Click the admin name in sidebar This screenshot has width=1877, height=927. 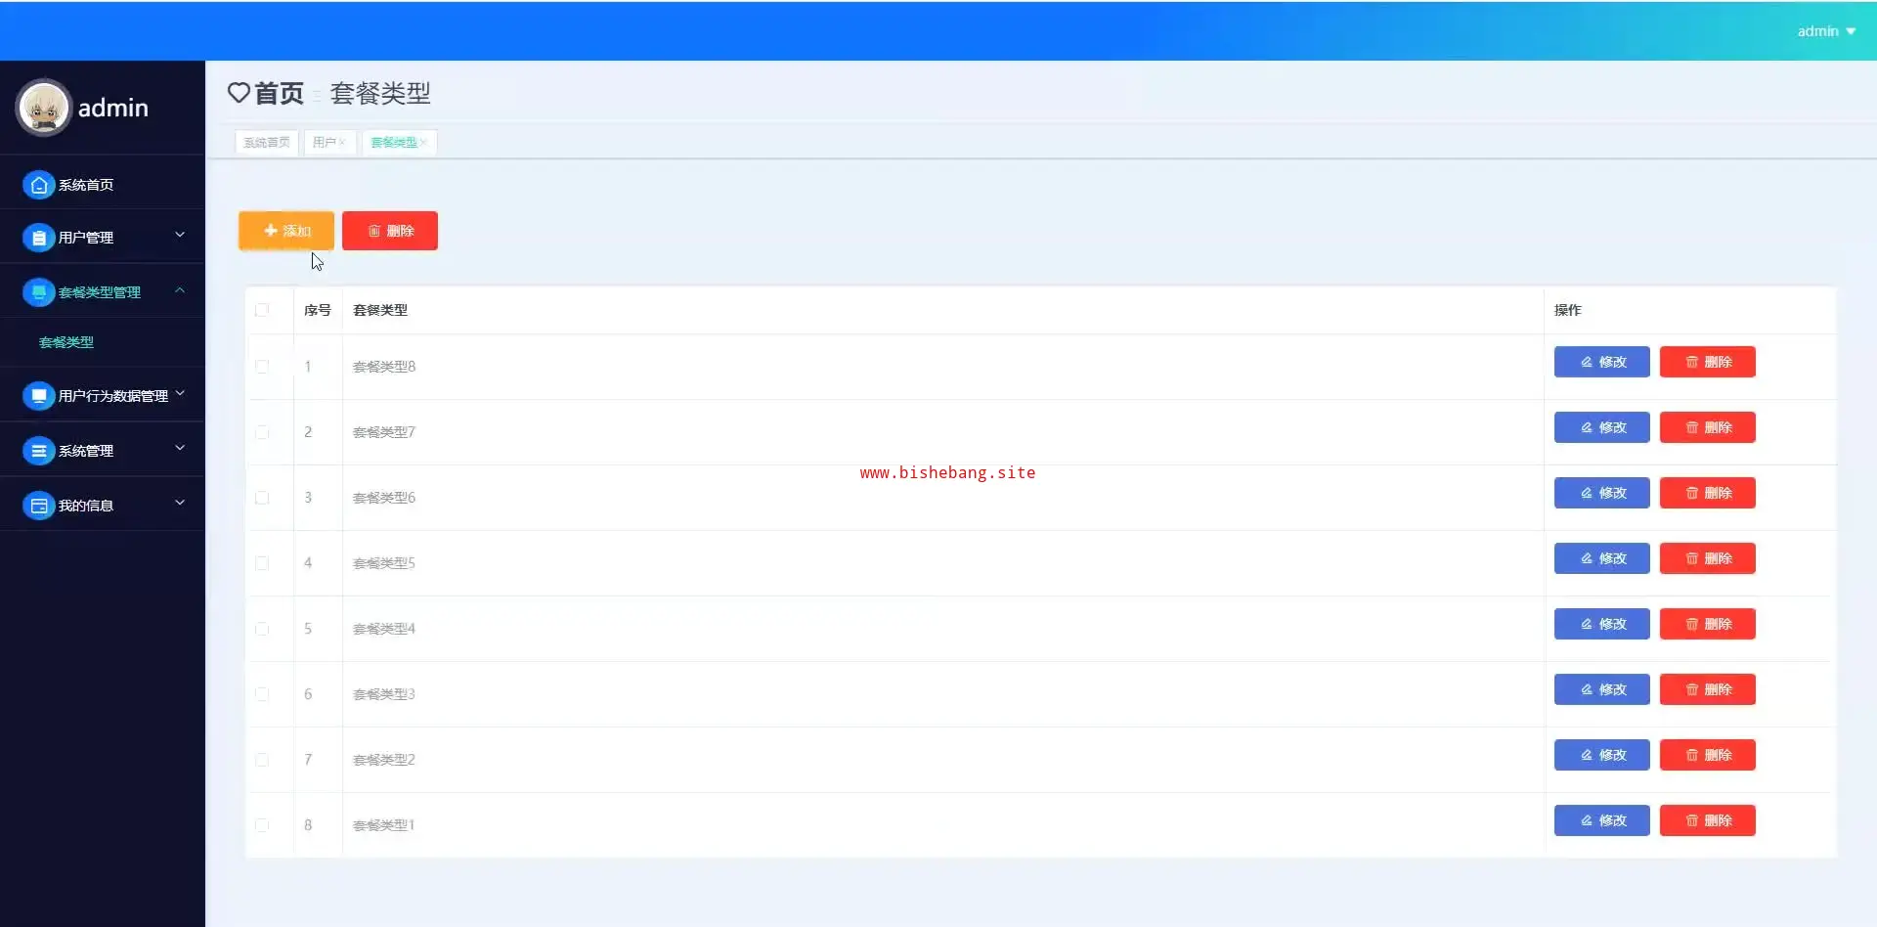(x=113, y=108)
